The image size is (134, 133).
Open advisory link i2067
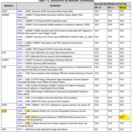tap(20, 73)
